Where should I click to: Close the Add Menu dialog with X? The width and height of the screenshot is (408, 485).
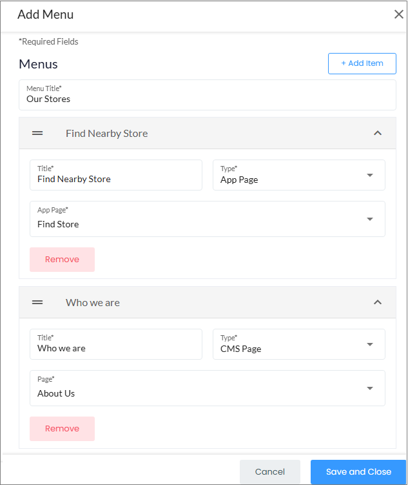tap(398, 14)
